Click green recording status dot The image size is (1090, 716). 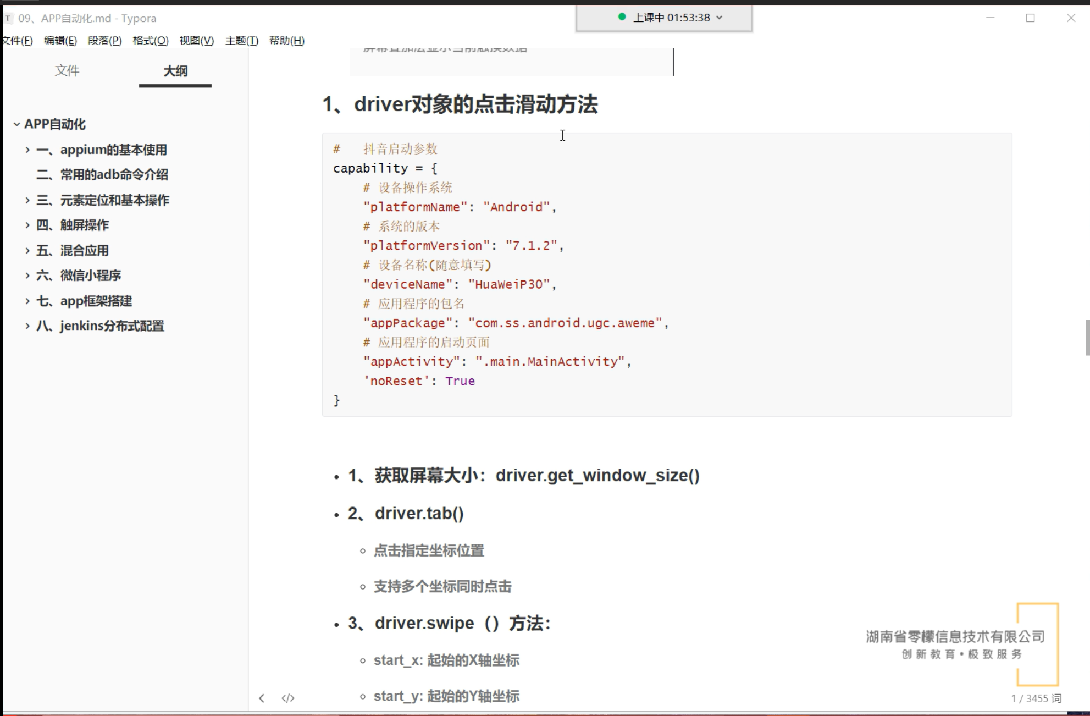point(622,17)
